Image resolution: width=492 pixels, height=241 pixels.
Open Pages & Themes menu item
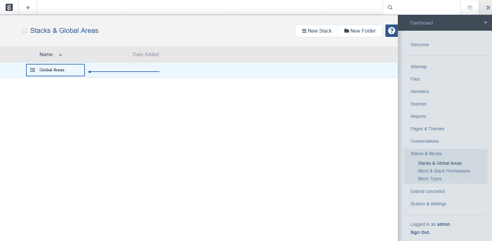[x=427, y=129]
